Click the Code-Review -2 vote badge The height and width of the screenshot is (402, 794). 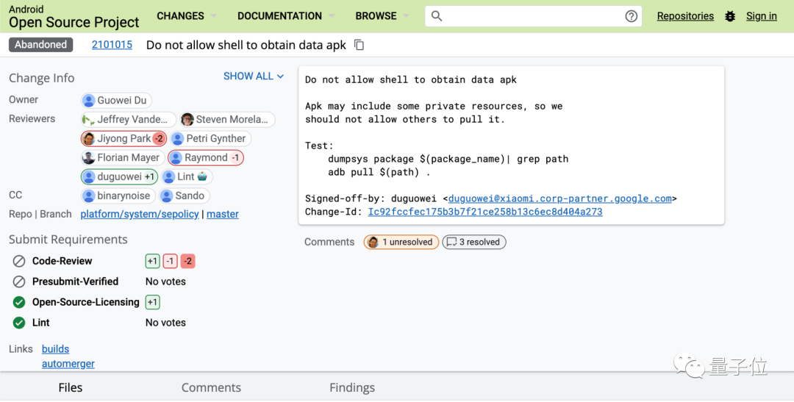pos(187,261)
